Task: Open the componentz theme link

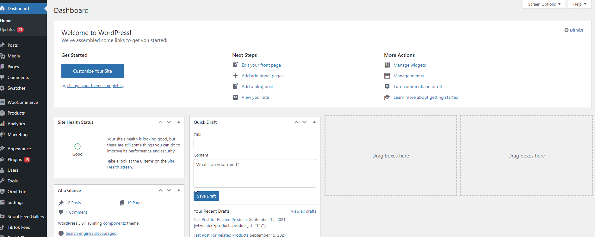Action: (x=115, y=223)
